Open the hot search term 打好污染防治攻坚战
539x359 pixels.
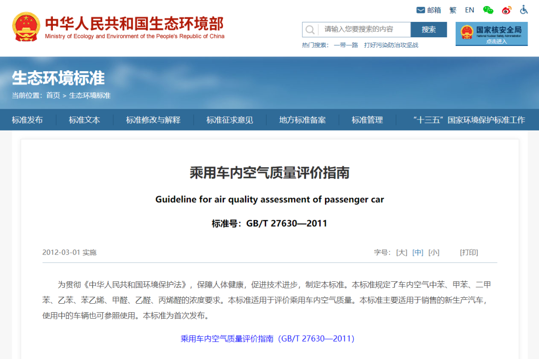[391, 45]
